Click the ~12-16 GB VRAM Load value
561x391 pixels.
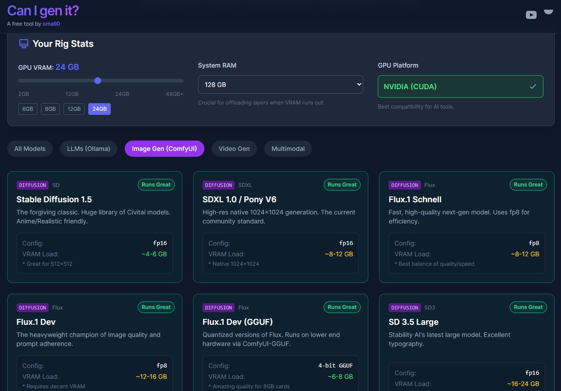click(151, 377)
